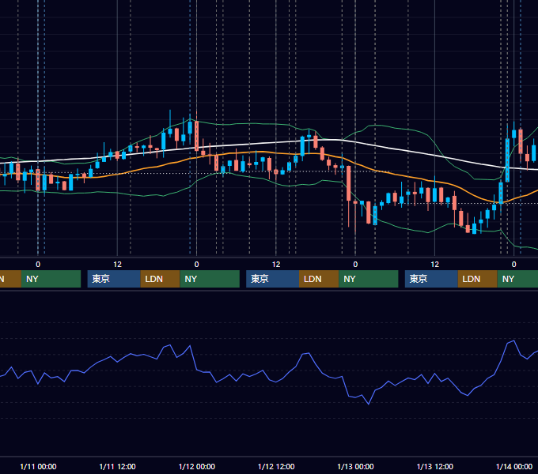The image size is (538, 474).
Task: Click the 1/14 00:00 date label
Action: pyautogui.click(x=514, y=466)
